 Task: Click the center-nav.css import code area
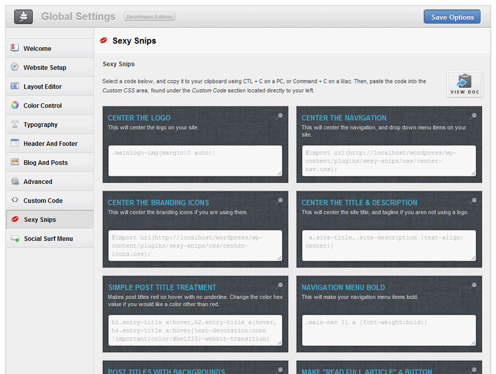pos(389,161)
